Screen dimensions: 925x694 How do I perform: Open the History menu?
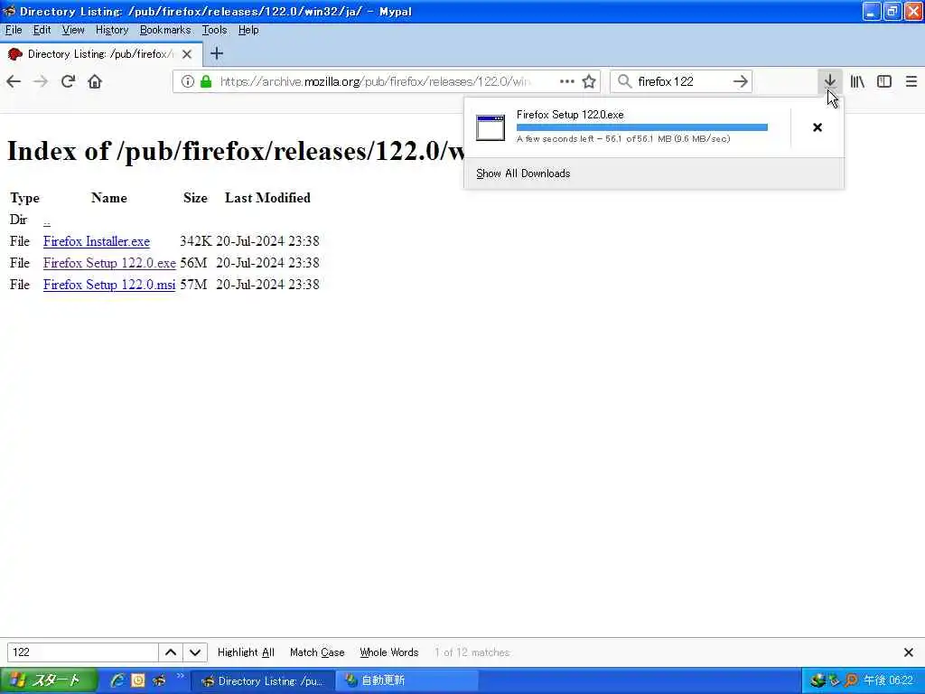tap(112, 30)
